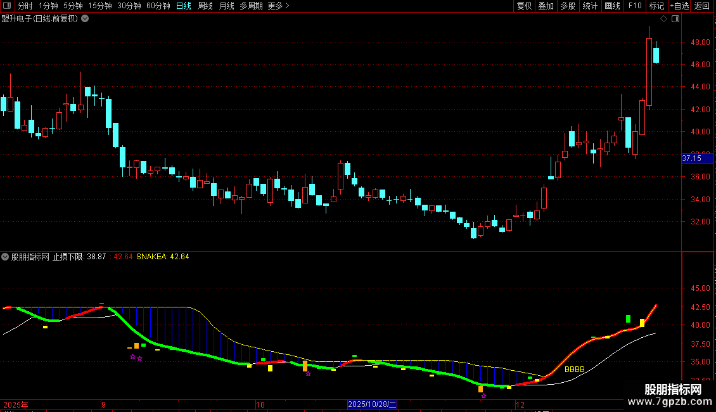Switch to 周线 weekly chart

tap(205, 6)
